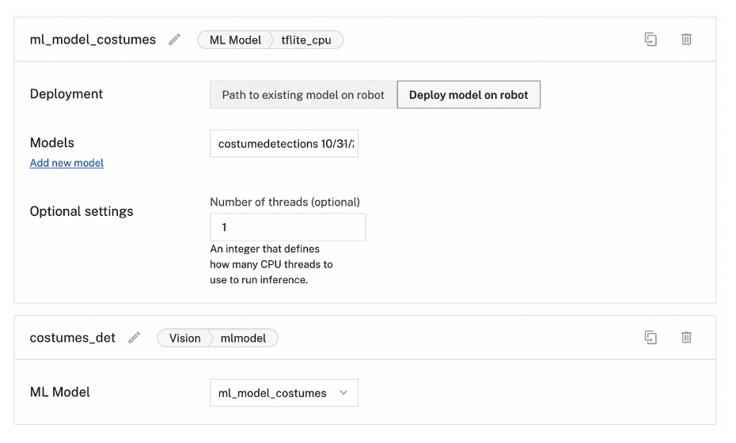
Task: Click the Number of threads input box
Action: pyautogui.click(x=287, y=227)
